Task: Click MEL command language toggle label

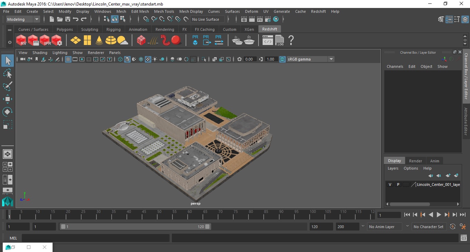Action: (13, 238)
